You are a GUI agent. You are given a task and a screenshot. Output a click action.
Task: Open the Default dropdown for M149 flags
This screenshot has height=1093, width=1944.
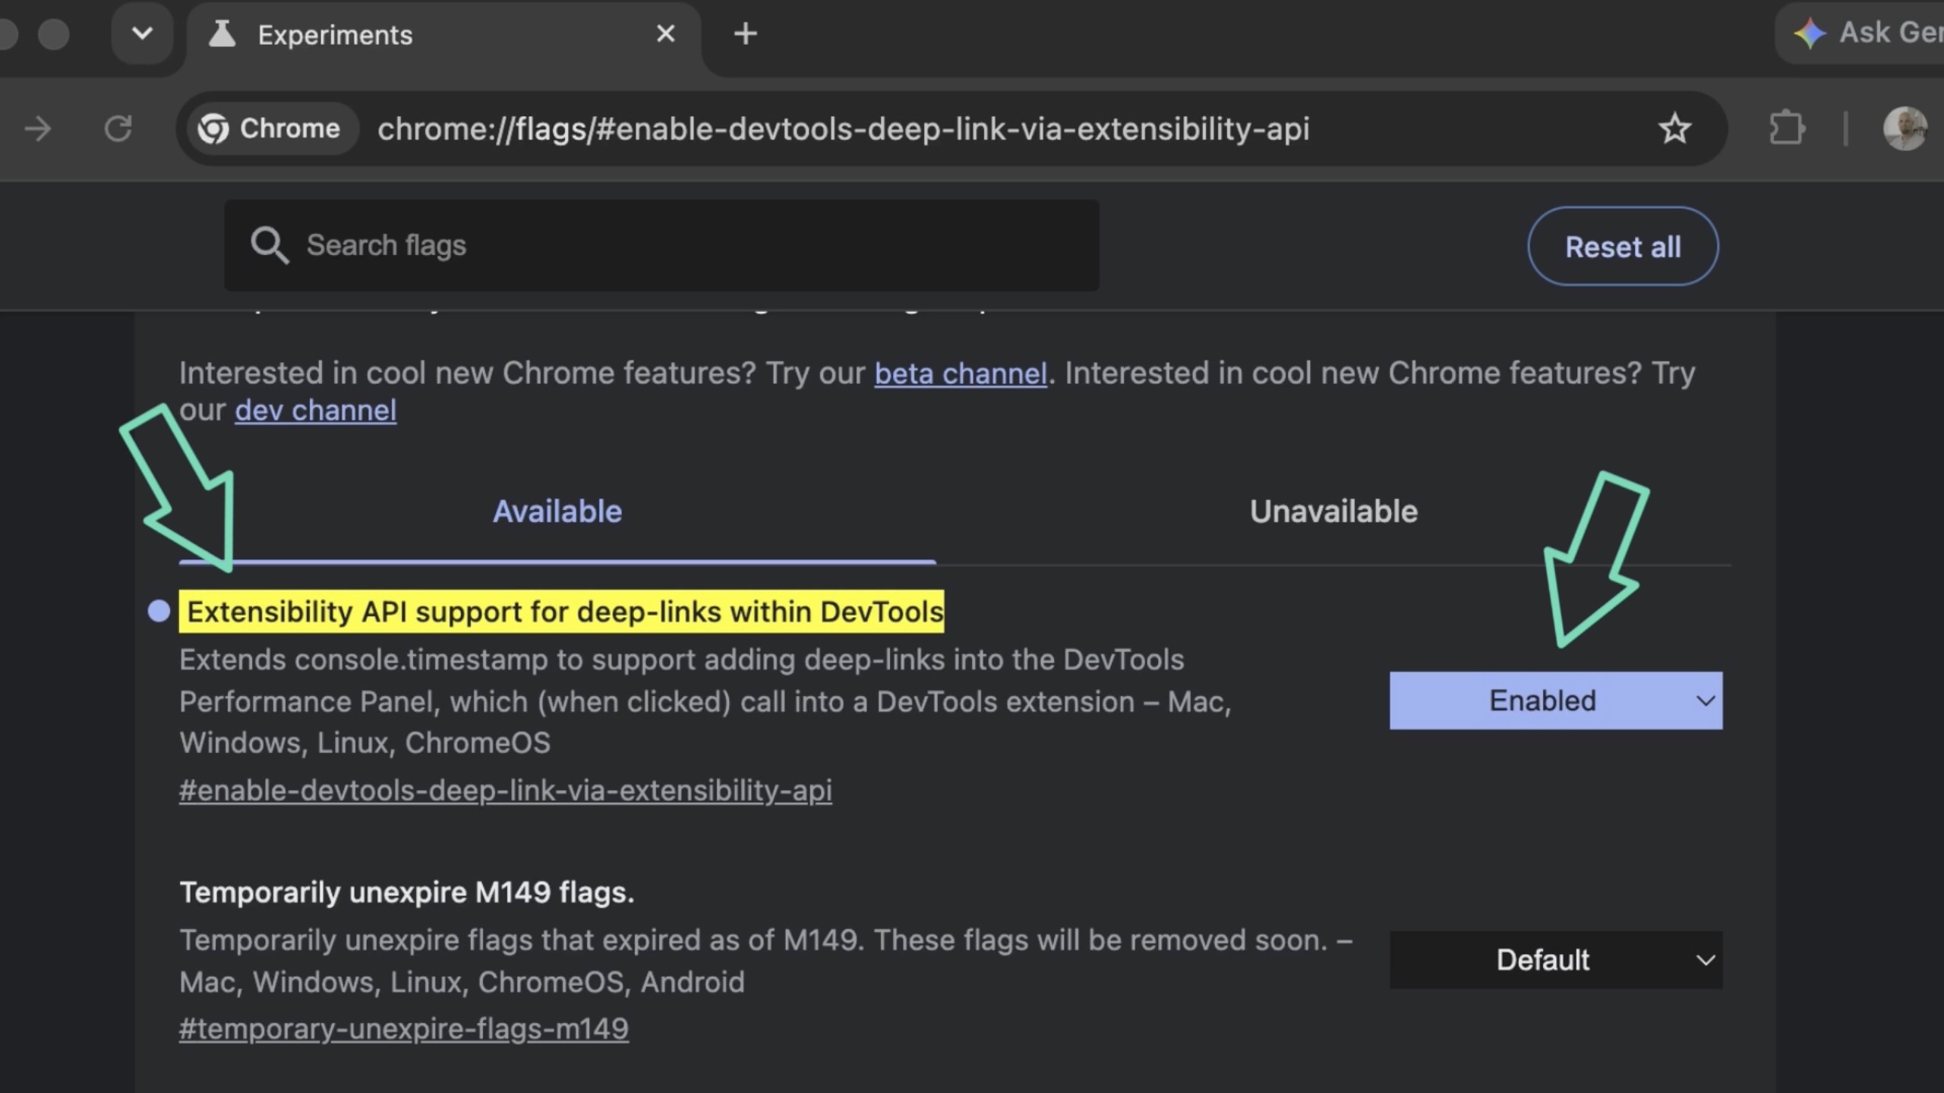pyautogui.click(x=1556, y=960)
